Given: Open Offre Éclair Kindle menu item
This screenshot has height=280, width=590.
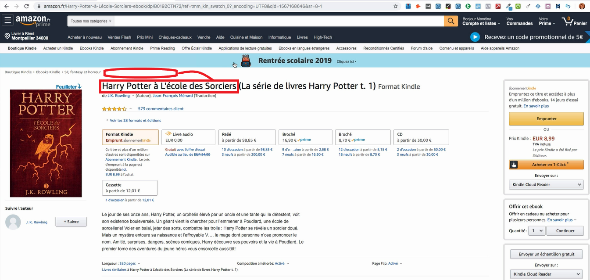Looking at the screenshot, I should (x=197, y=48).
